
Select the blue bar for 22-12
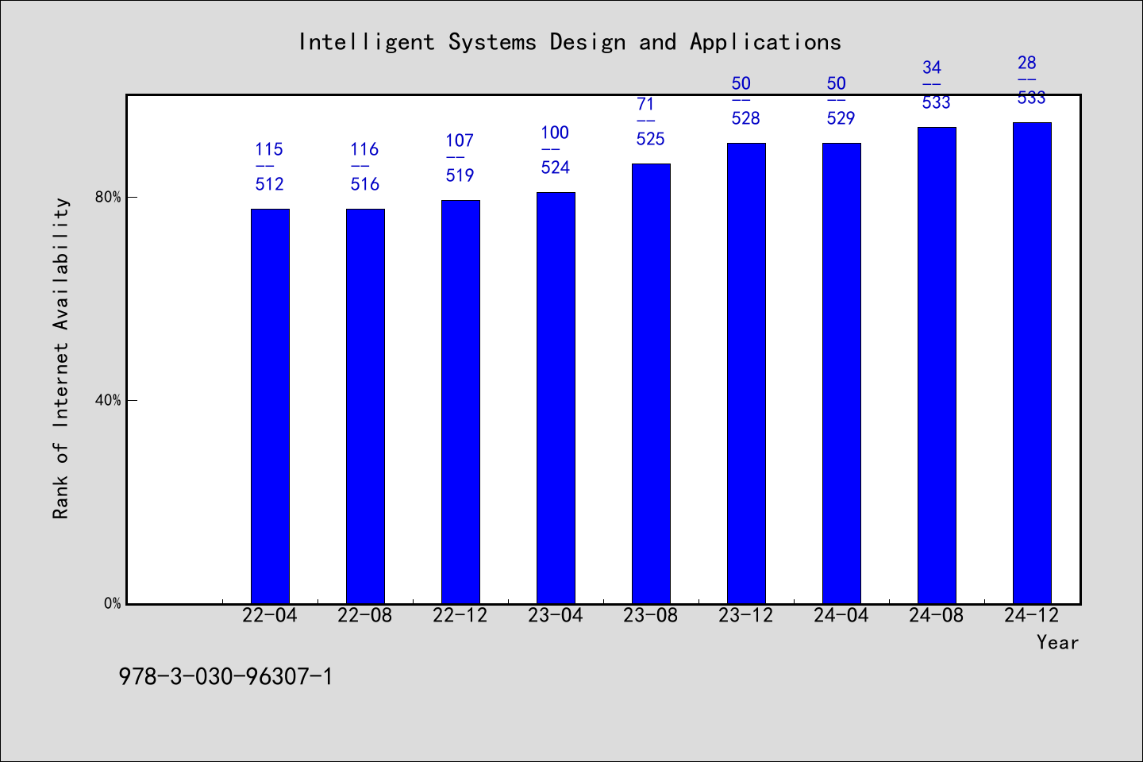coord(460,402)
